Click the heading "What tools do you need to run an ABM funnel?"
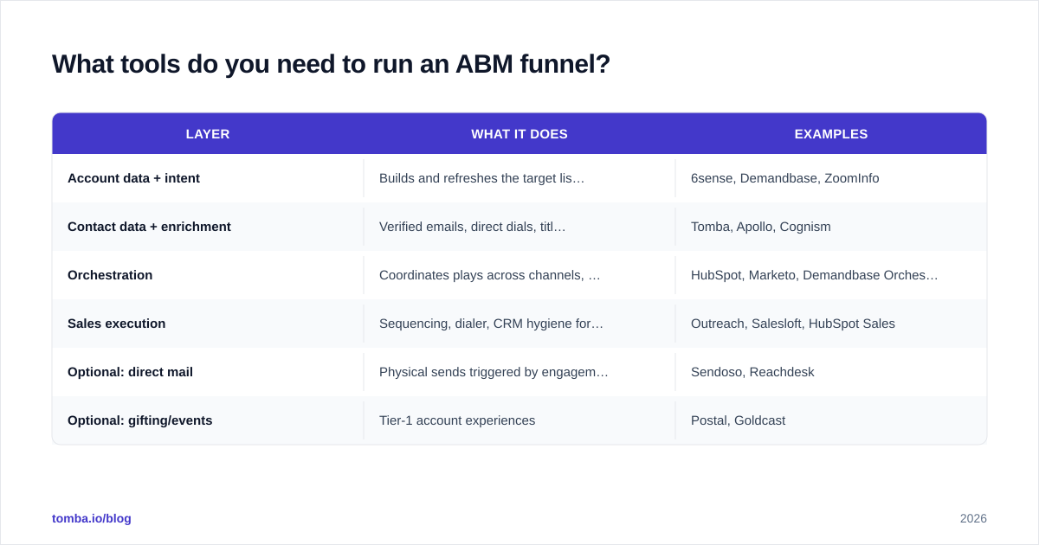Screen dimensions: 1039x545 tap(331, 64)
